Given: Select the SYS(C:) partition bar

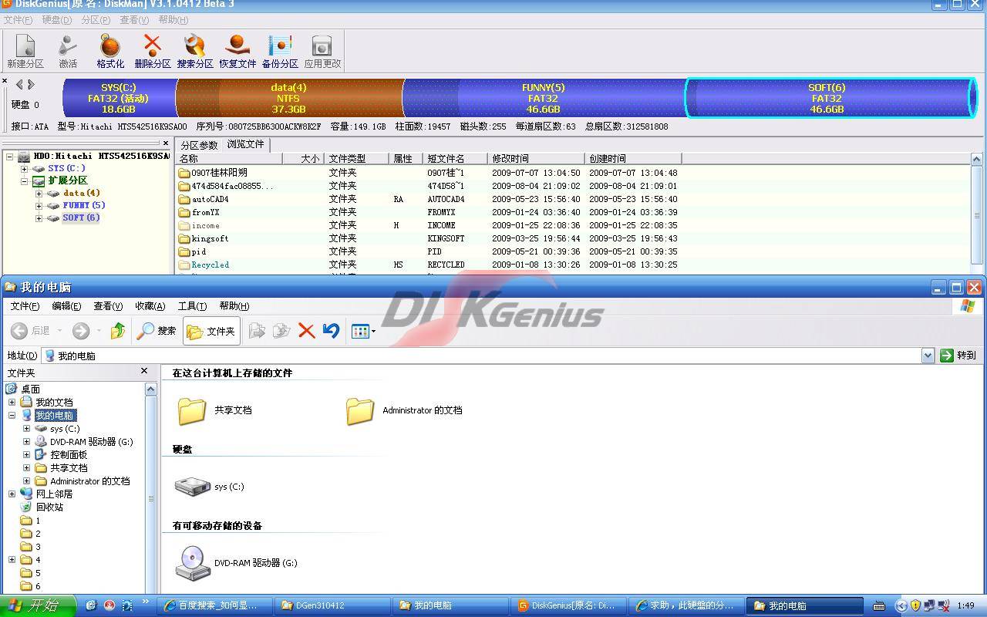Looking at the screenshot, I should [119, 98].
